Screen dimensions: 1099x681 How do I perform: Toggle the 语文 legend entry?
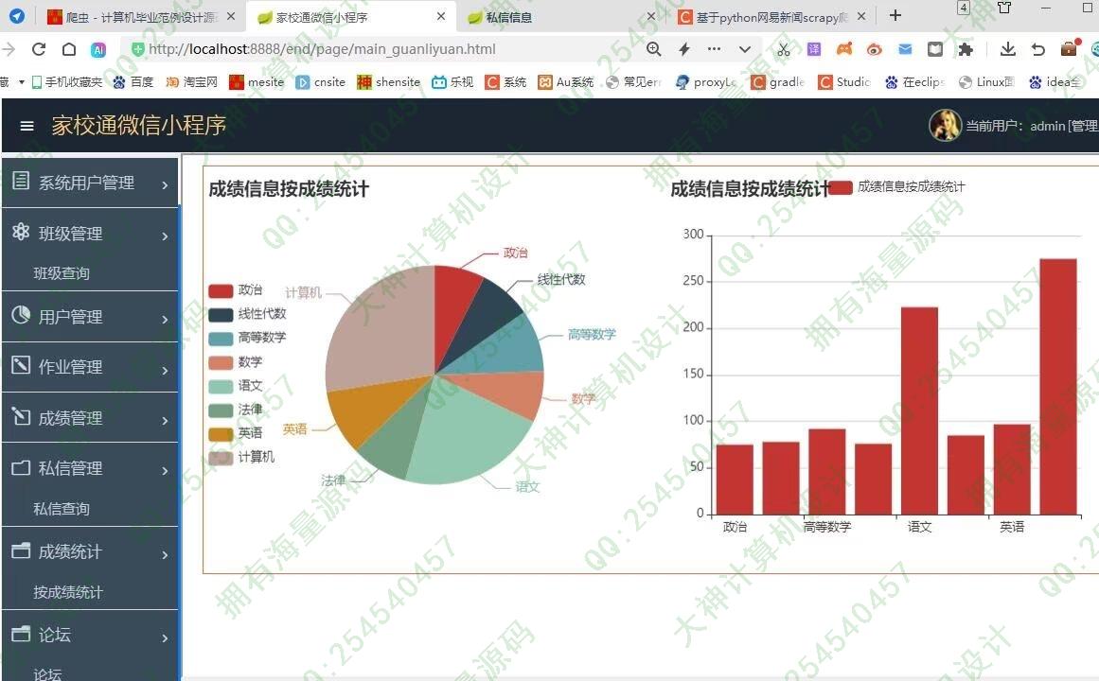[236, 387]
